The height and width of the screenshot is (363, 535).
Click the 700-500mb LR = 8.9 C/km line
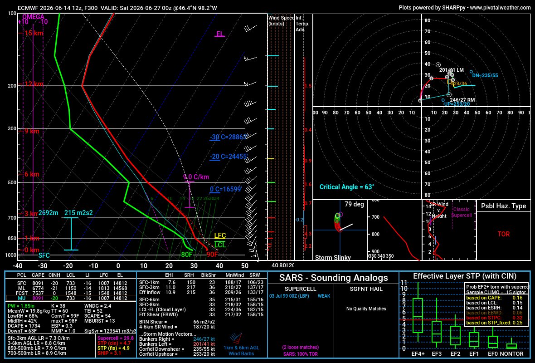pyautogui.click(x=37, y=353)
